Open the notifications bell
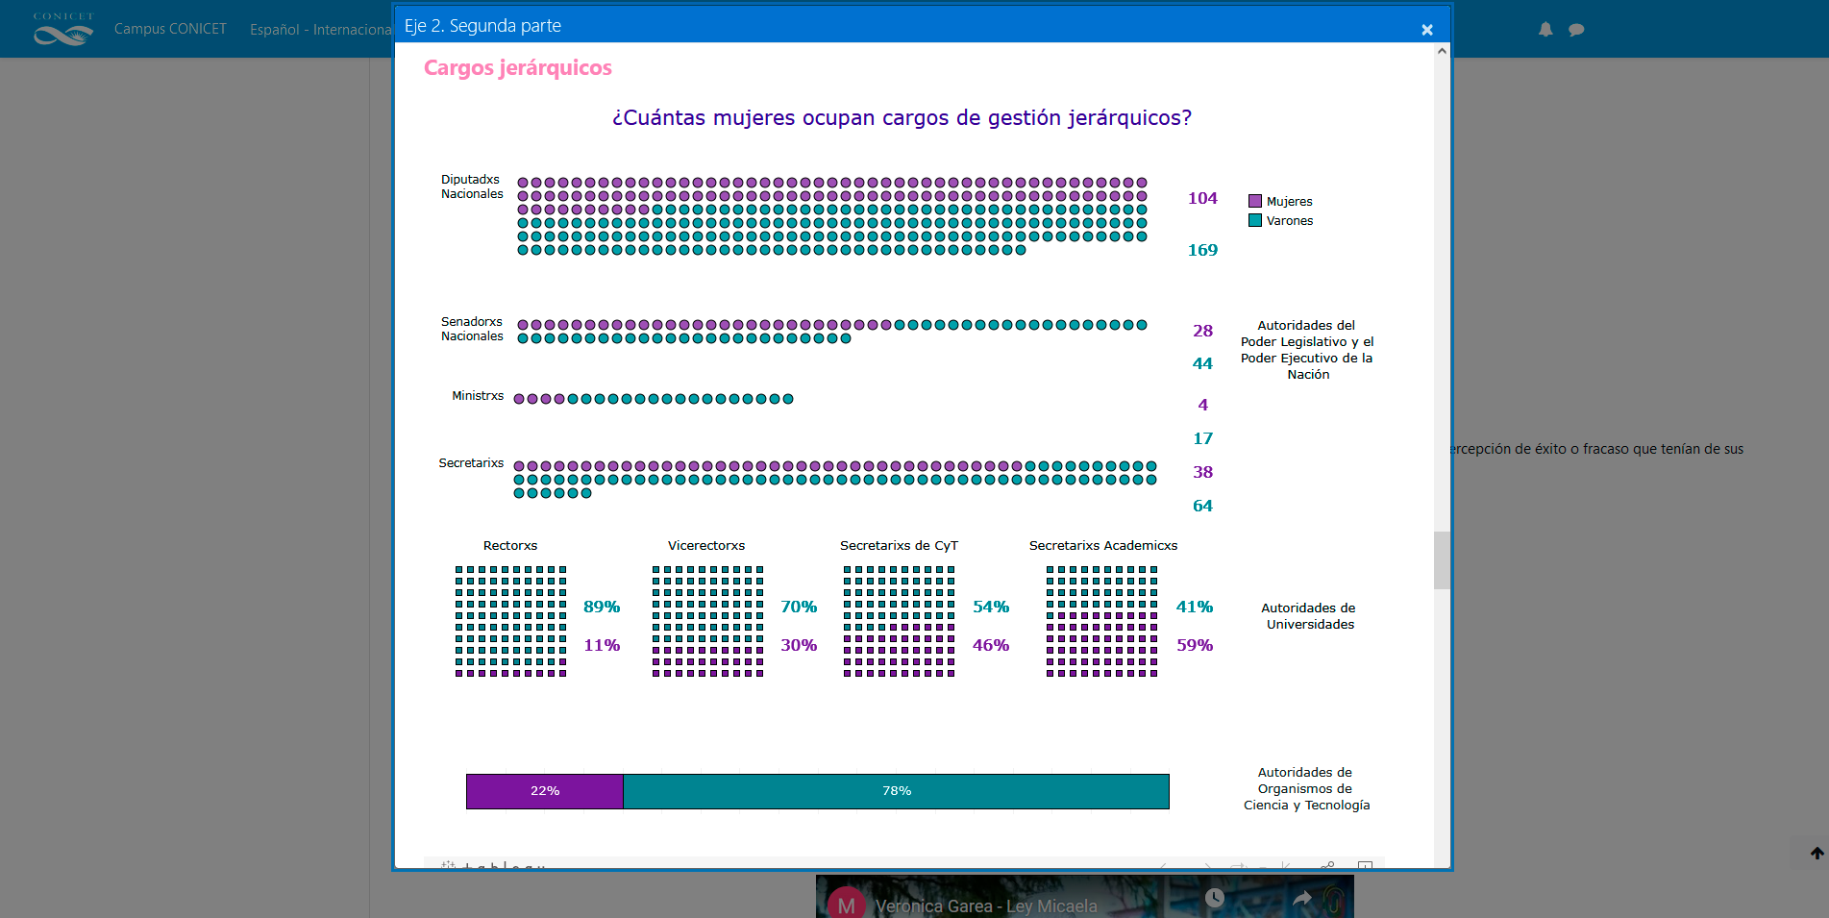1829x918 pixels. tap(1545, 30)
